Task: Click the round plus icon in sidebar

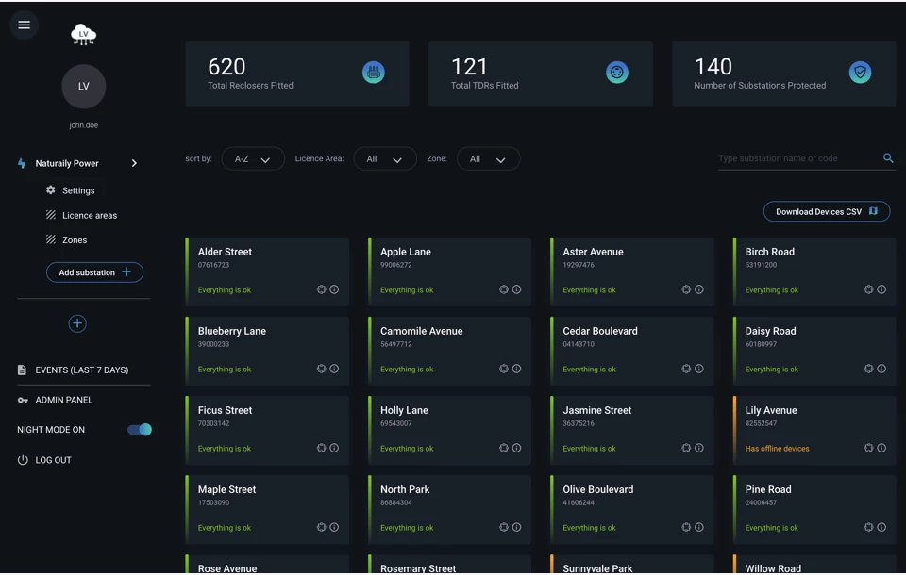Action: coord(77,323)
